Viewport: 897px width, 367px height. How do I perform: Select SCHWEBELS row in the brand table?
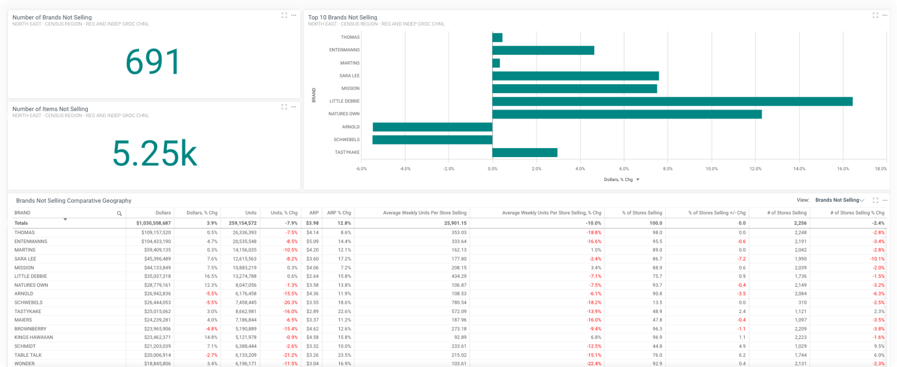point(450,302)
